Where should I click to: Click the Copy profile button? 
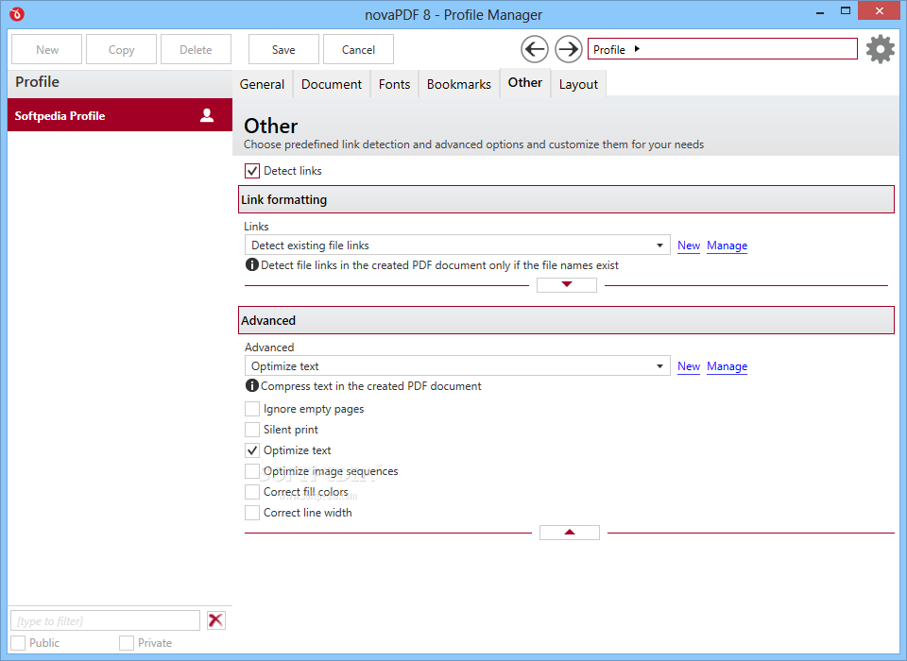pyautogui.click(x=122, y=49)
